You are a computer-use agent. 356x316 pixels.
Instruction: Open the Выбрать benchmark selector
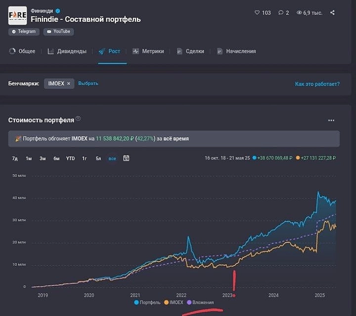coord(88,83)
